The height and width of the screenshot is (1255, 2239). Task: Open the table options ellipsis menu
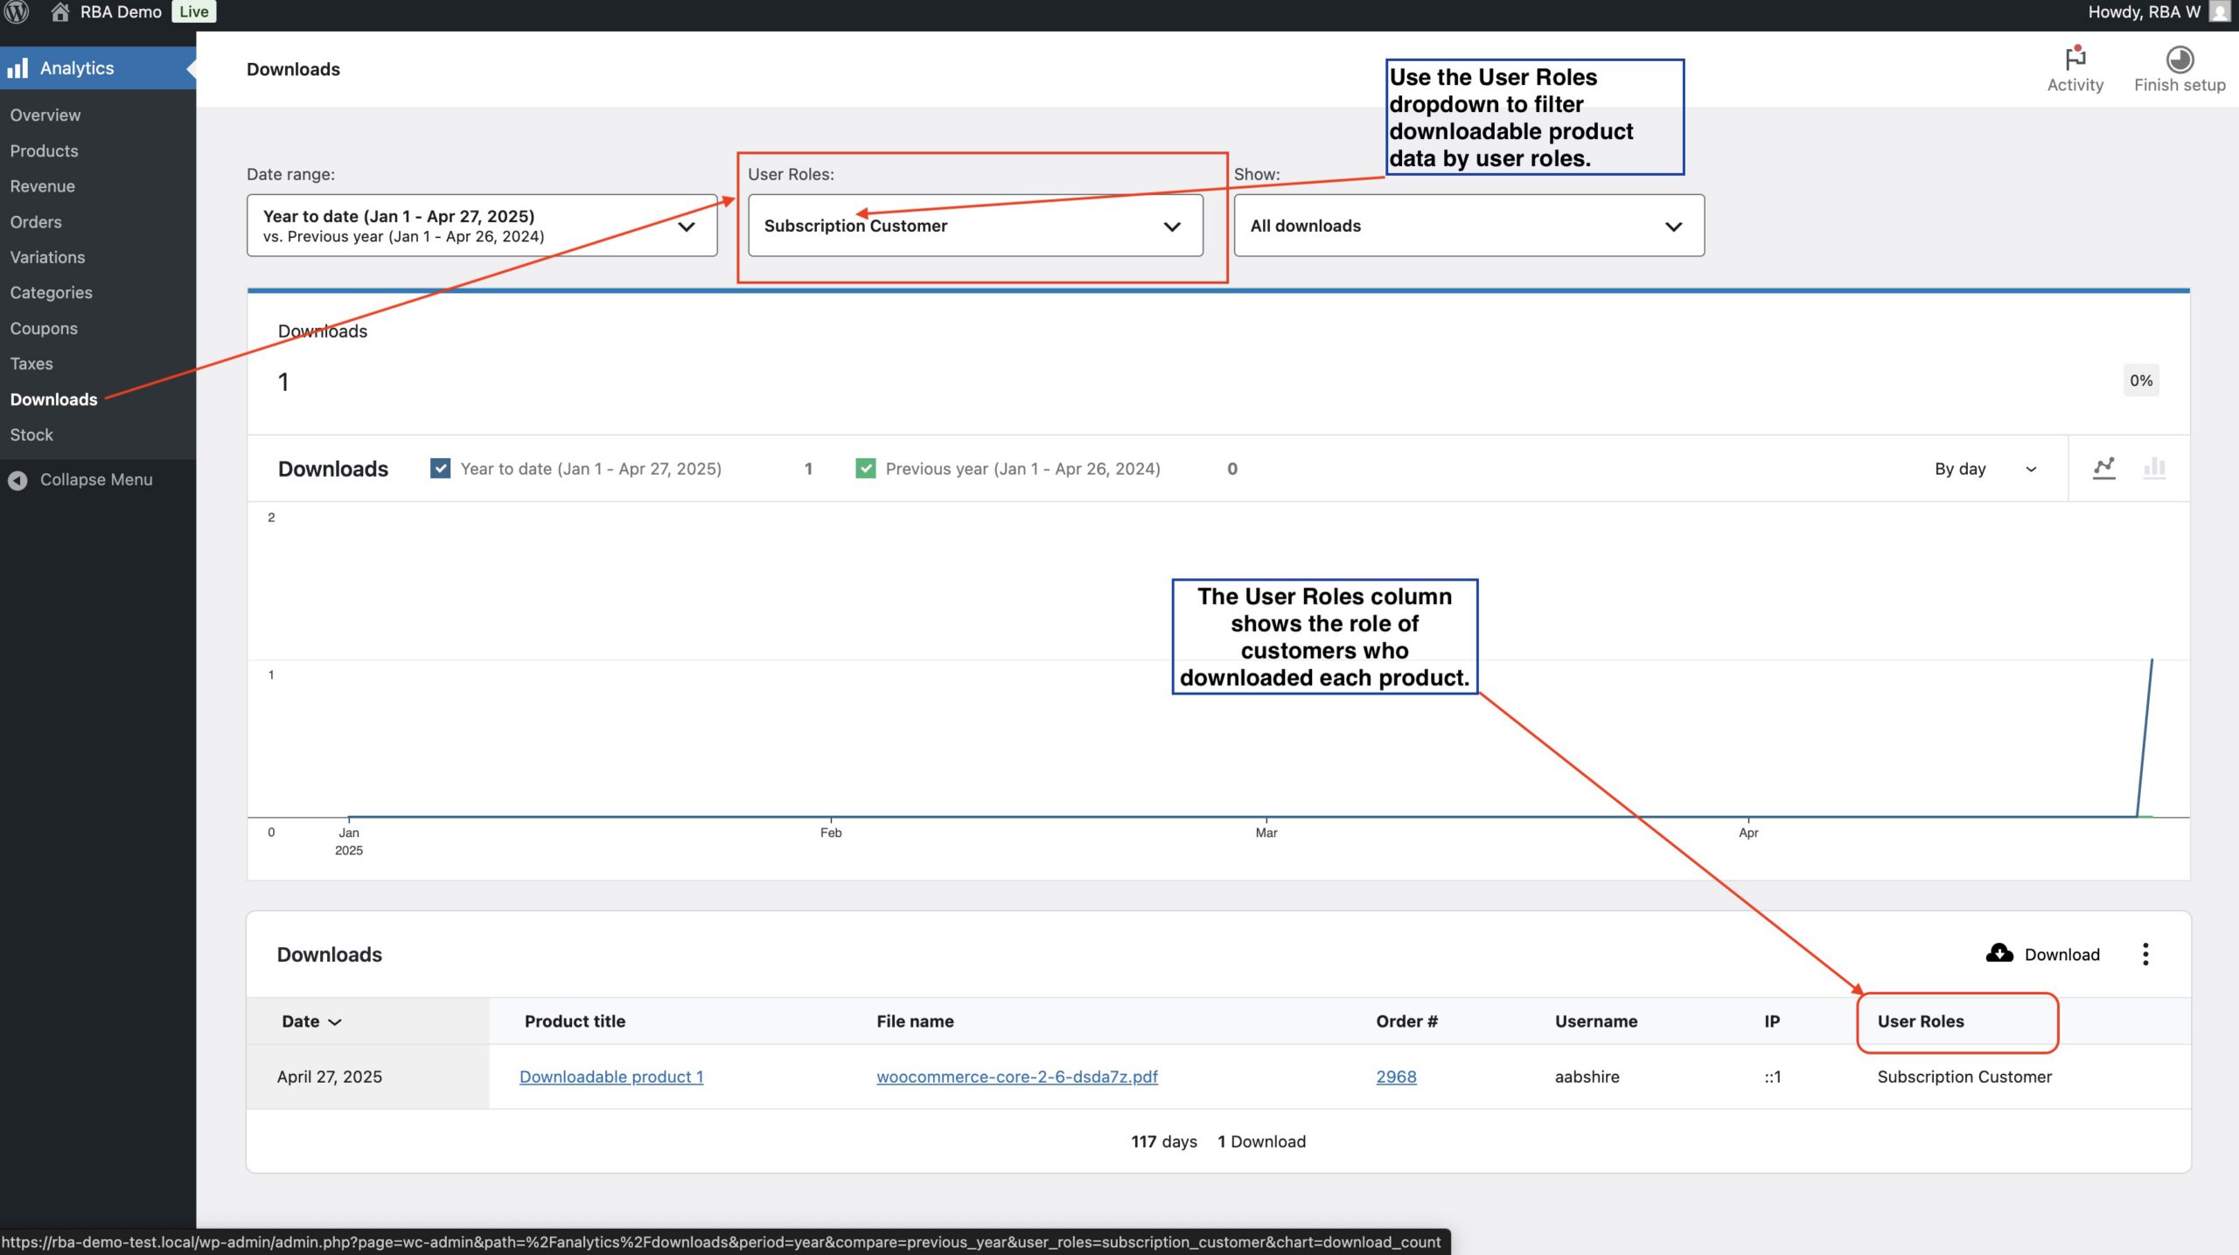pyautogui.click(x=2145, y=954)
